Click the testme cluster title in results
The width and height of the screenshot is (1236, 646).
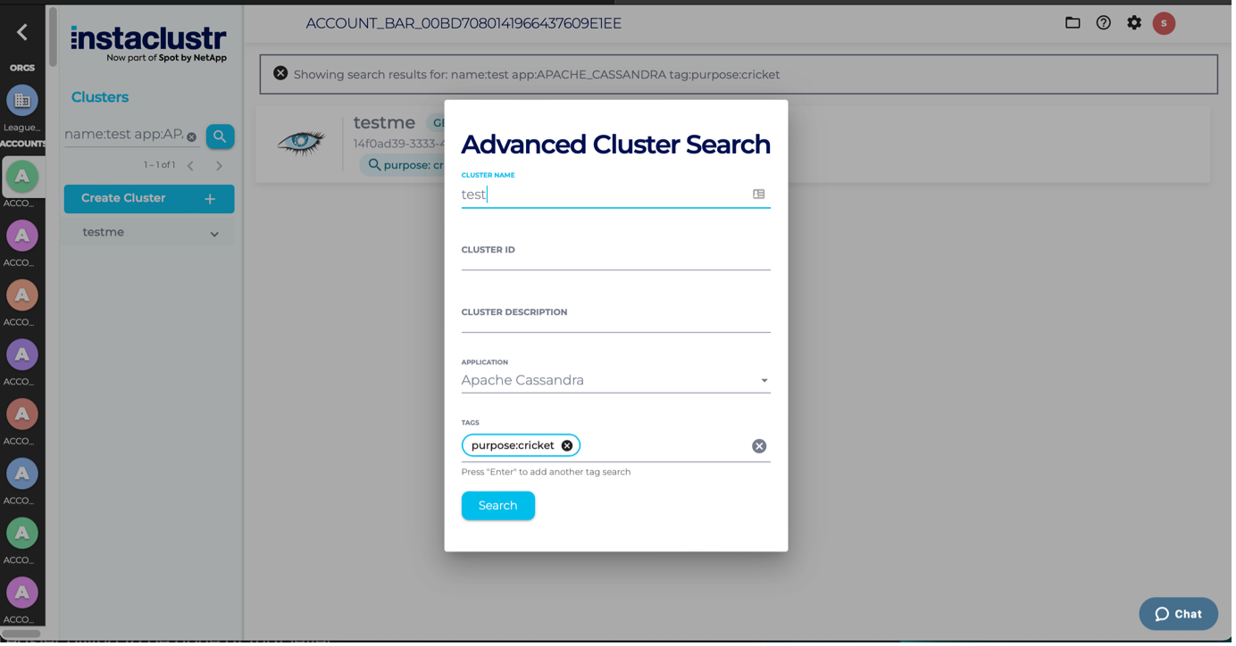(x=386, y=123)
